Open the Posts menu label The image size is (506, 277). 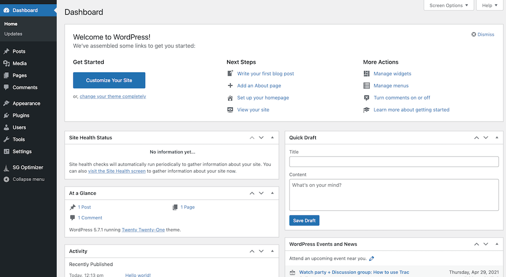(x=19, y=51)
